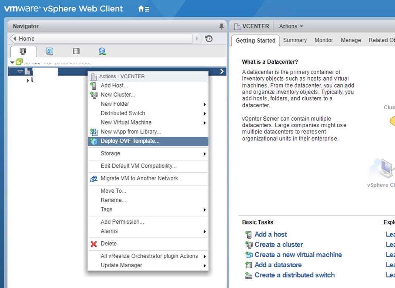Screen dimensions: 395x288
Task: Choose Move To in context menu
Action: [x=148, y=191]
